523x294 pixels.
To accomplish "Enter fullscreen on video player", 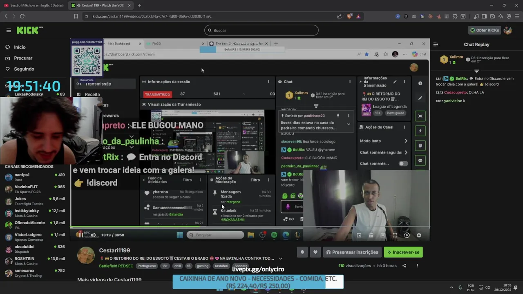I will tap(395, 235).
